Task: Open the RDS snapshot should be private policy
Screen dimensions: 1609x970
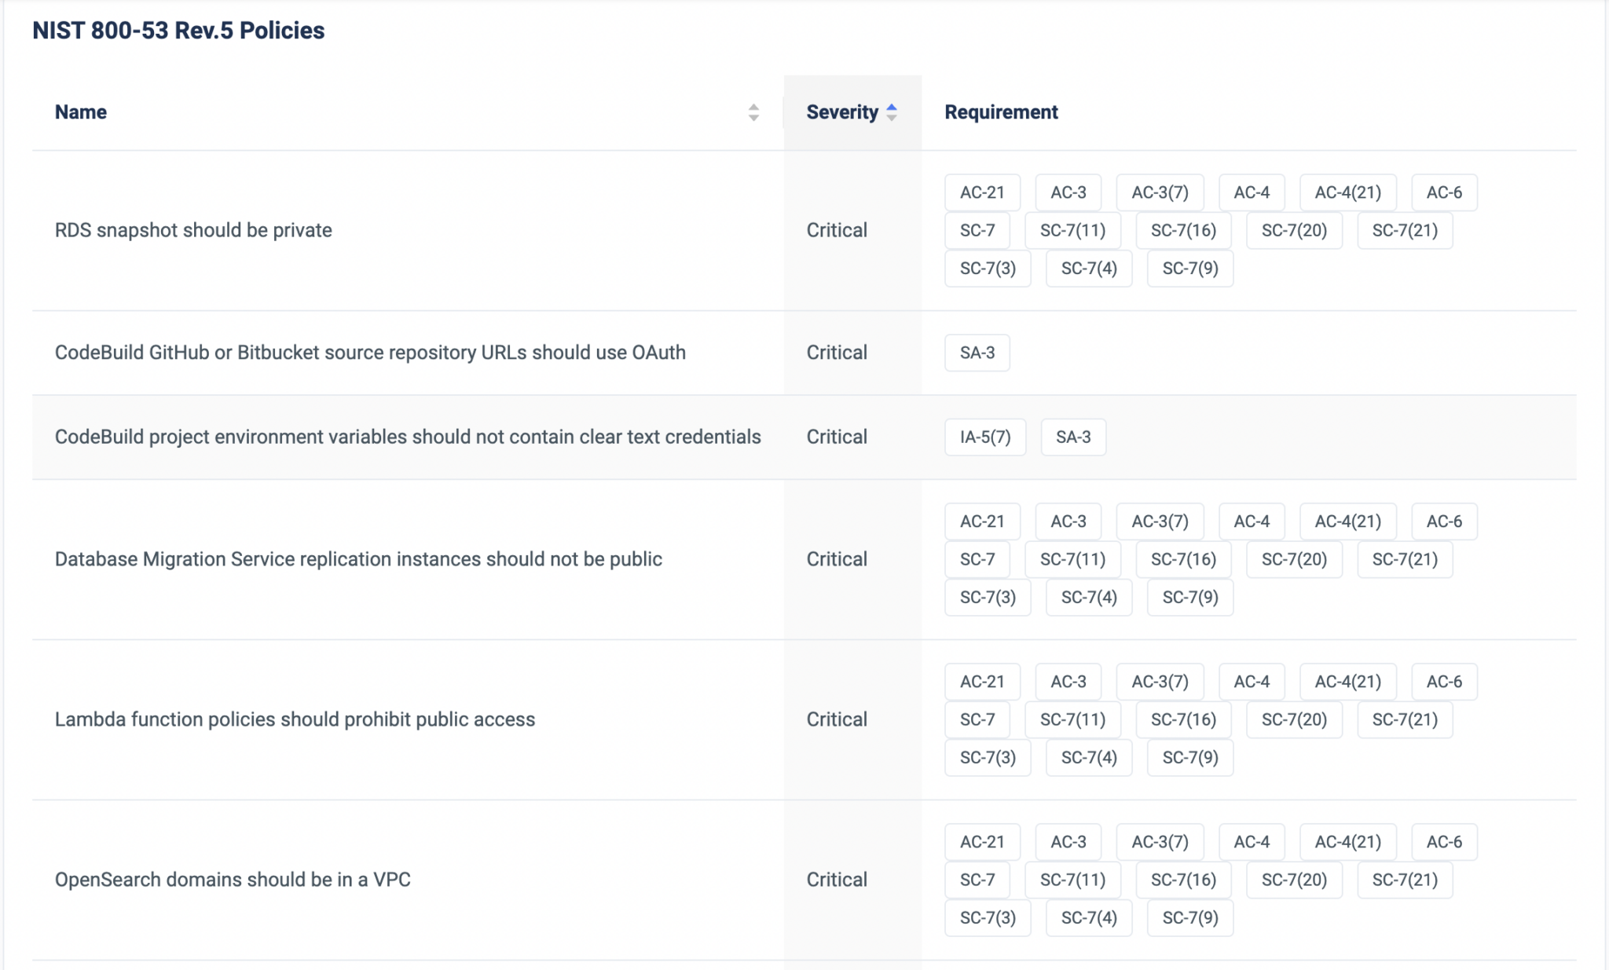Action: 193,230
